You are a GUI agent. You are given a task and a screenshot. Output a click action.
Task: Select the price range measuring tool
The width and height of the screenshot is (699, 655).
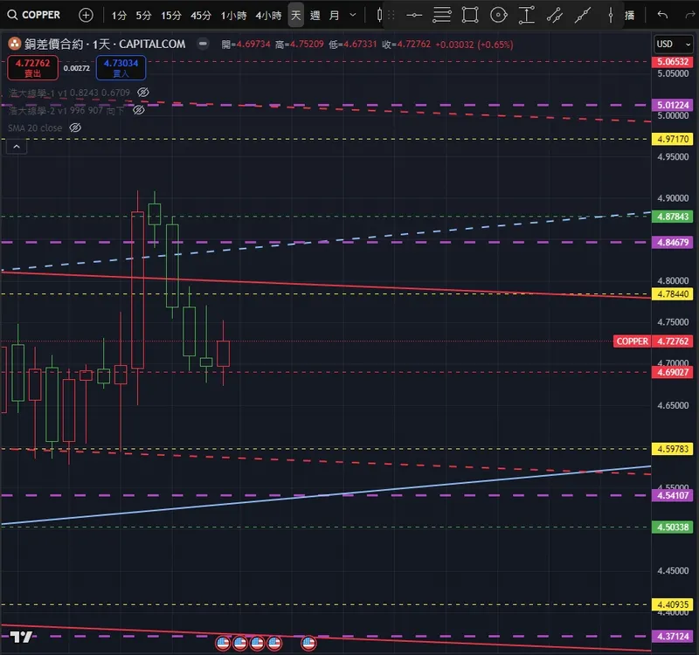coord(527,15)
